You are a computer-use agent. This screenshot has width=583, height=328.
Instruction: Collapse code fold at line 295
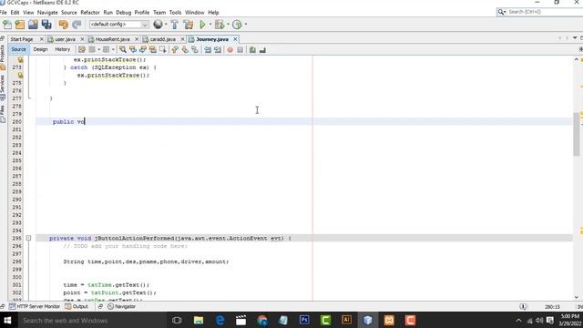28,238
